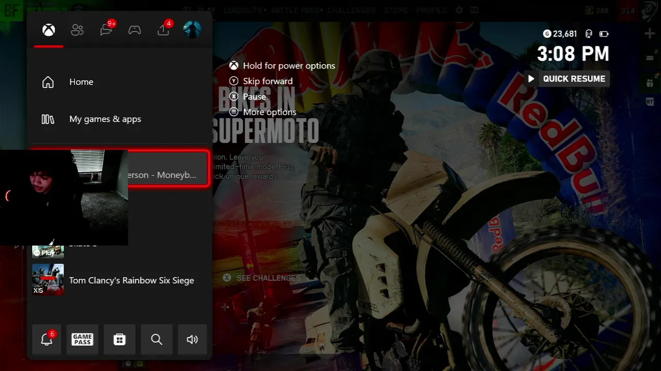Click the Rainbow Six Siege thumbnail
This screenshot has width=661, height=371.
click(48, 280)
